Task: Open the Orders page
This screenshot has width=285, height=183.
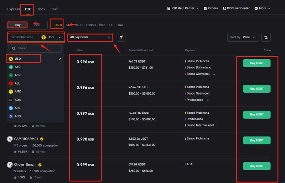Action: (x=211, y=8)
